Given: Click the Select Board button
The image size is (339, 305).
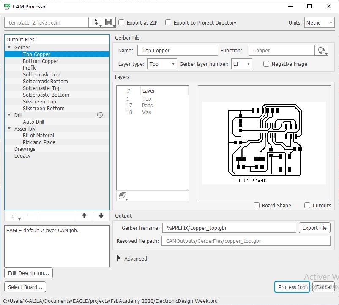Looking at the screenshot, I should pos(25,287).
